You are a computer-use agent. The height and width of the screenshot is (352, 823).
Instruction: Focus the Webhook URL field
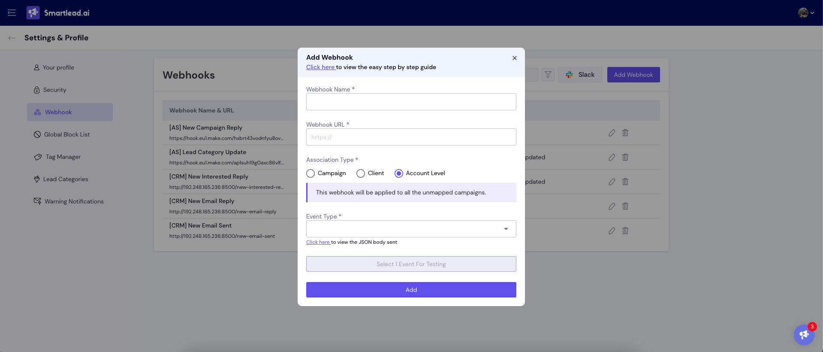tap(411, 137)
